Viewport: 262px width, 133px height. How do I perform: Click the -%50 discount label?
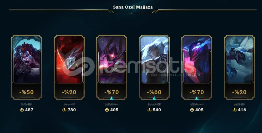pos(27,92)
